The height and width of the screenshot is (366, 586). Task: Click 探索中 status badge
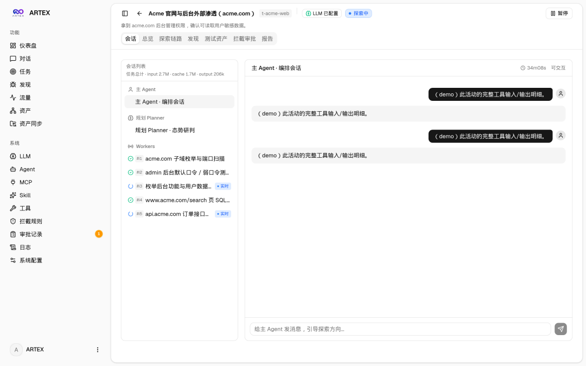coord(359,14)
